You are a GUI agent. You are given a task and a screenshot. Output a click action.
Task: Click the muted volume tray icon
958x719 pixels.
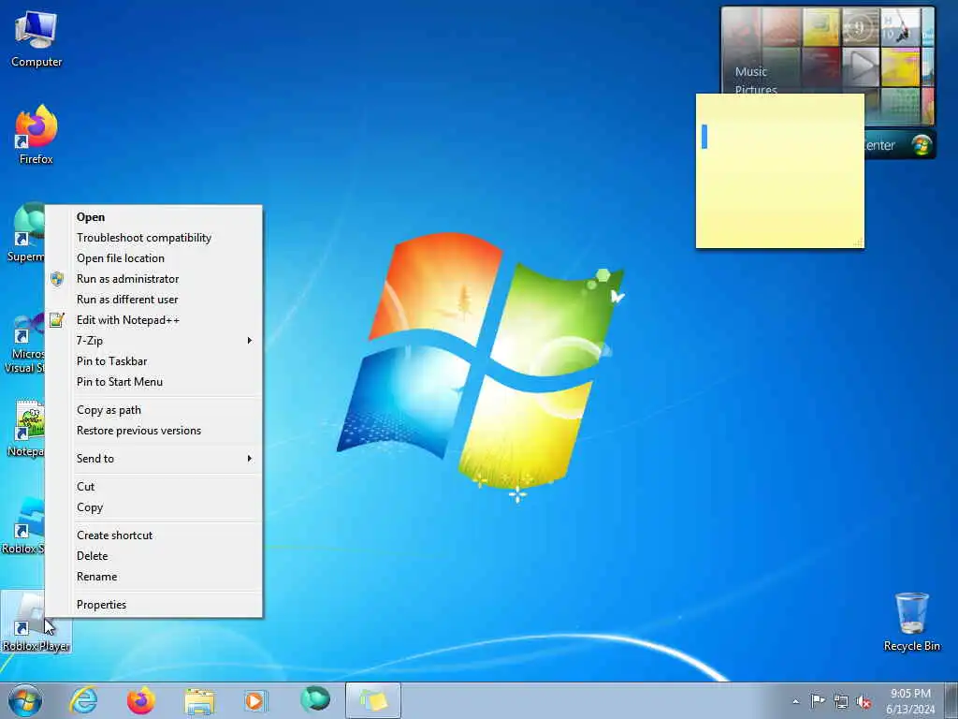(864, 702)
